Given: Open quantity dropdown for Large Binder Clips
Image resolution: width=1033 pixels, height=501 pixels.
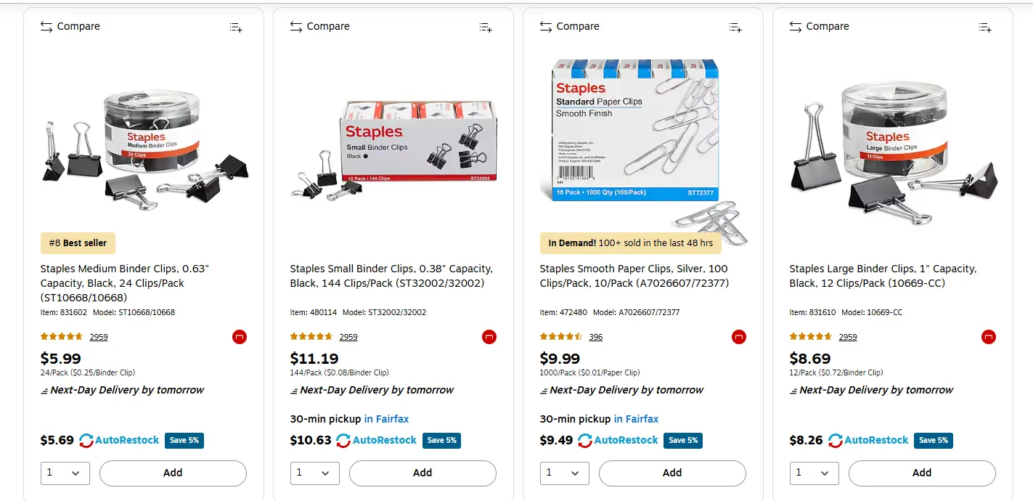Looking at the screenshot, I should (814, 473).
